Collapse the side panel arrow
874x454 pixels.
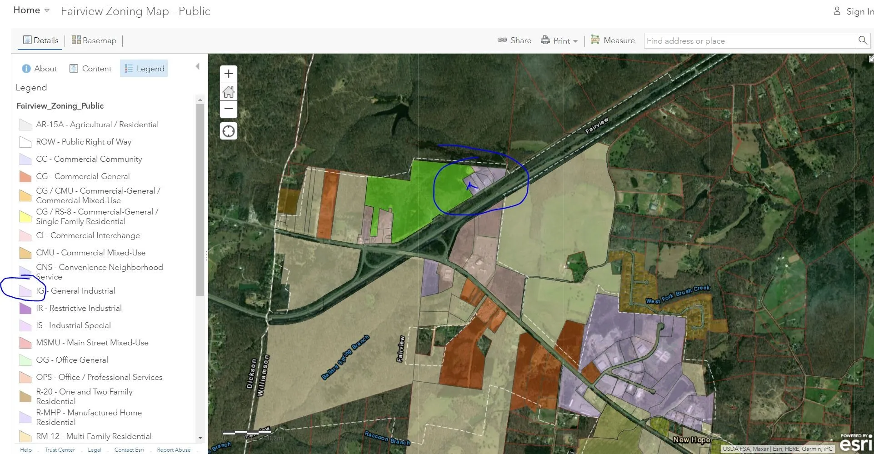coord(198,66)
